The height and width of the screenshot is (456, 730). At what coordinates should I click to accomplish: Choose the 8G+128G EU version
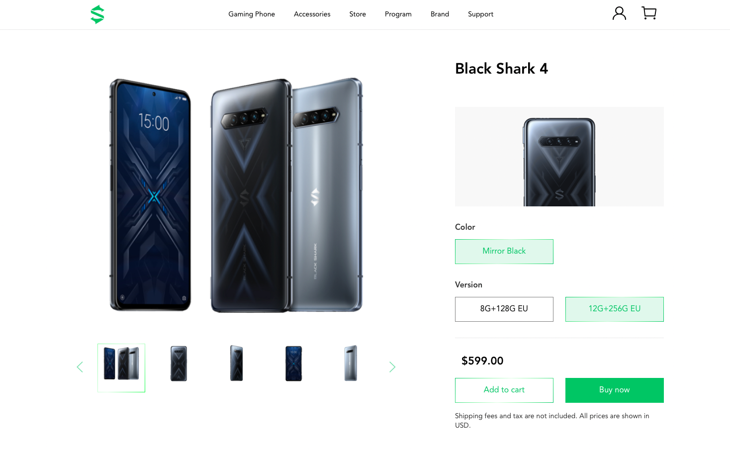coord(504,309)
